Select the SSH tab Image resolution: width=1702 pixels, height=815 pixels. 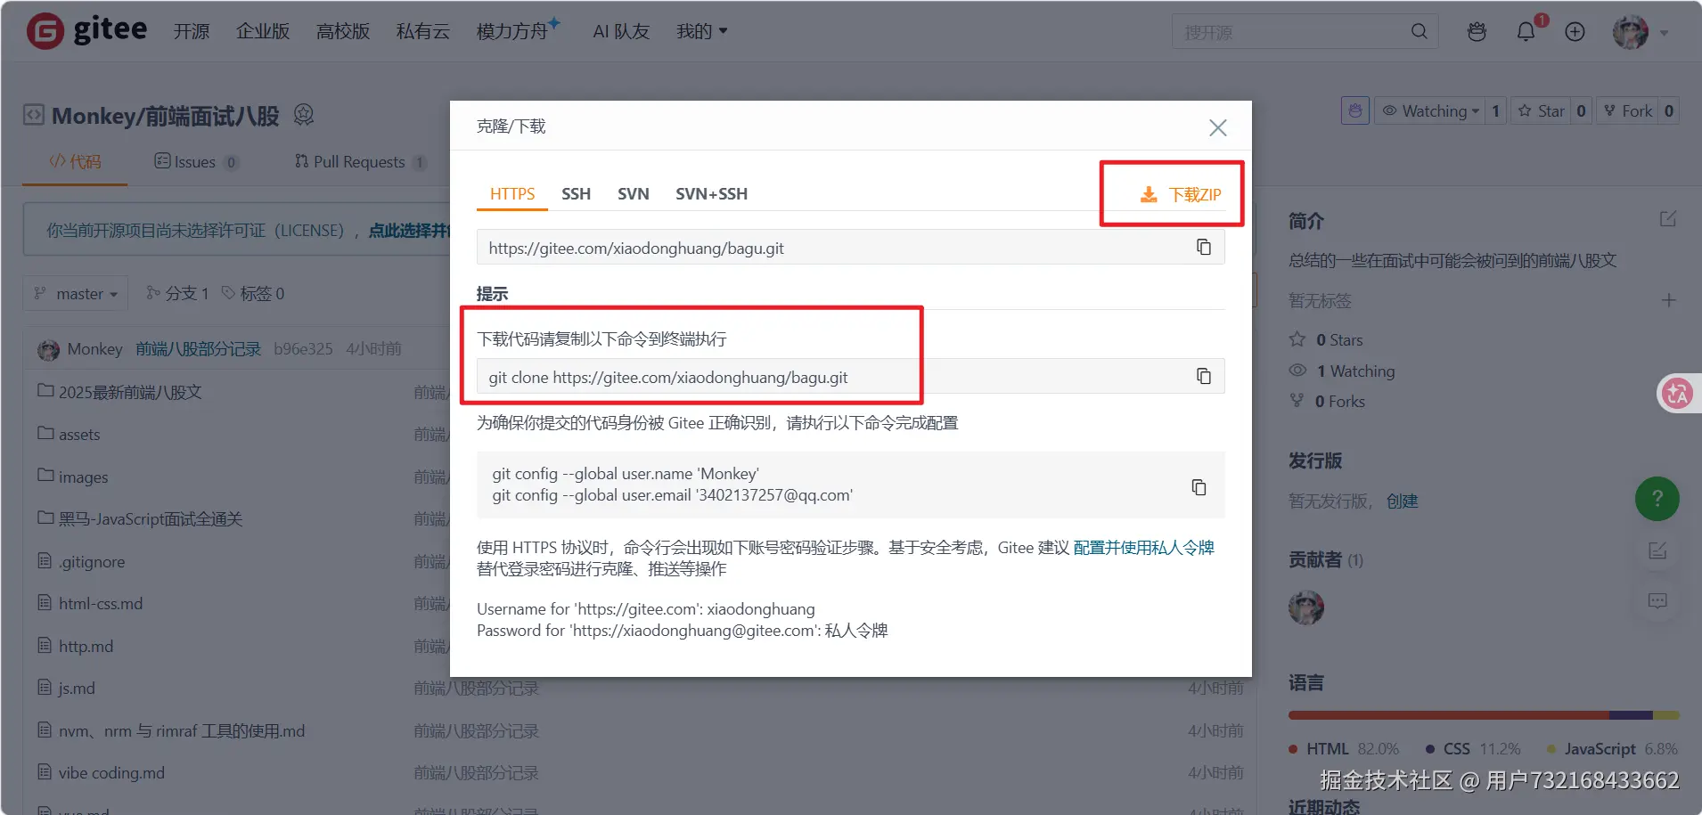click(576, 193)
